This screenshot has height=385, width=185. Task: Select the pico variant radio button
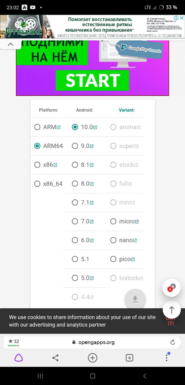(x=113, y=259)
